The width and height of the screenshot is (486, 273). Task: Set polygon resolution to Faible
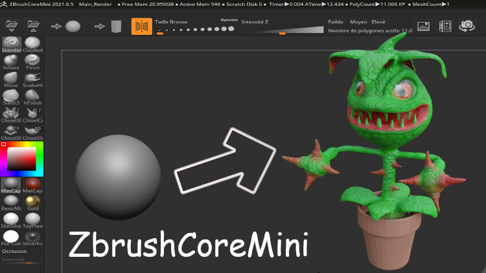(x=336, y=21)
